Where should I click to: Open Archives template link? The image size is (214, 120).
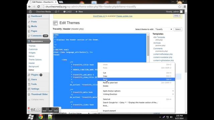click(x=157, y=43)
